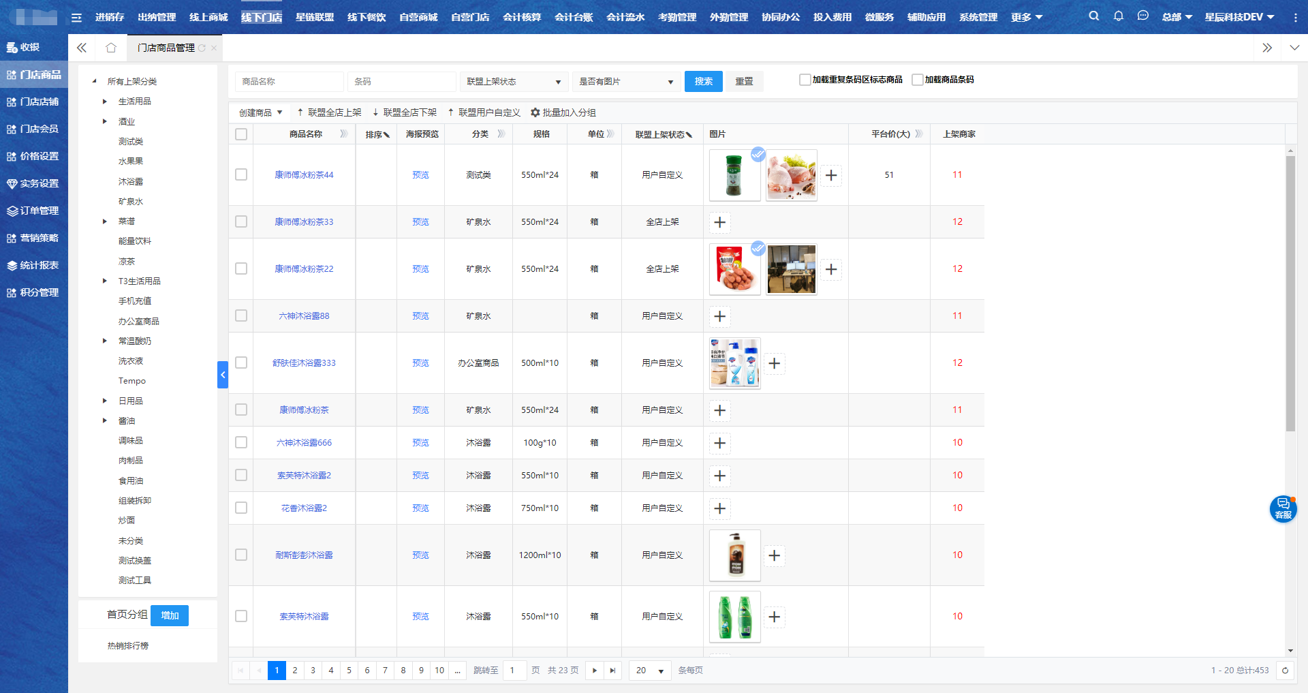Toggle the hamburger menu icon in header
The height and width of the screenshot is (693, 1308).
(x=76, y=18)
